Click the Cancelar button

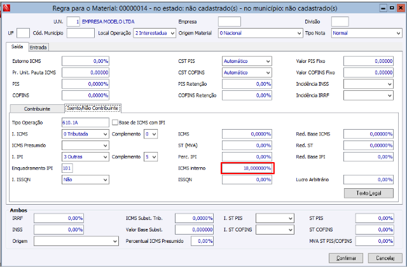385,258
